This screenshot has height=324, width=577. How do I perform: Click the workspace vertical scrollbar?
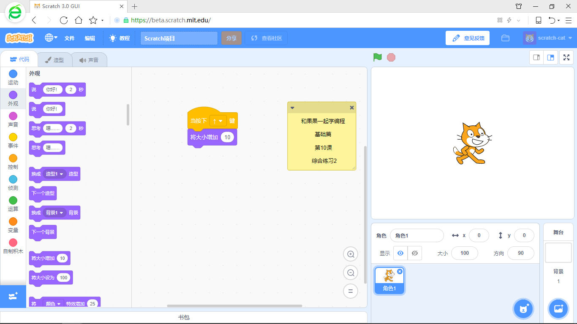point(365,215)
